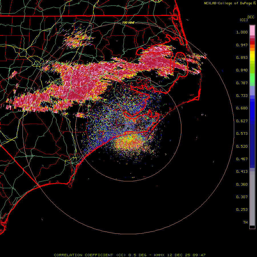Click the 1.000 value on the color scale

coord(242,32)
